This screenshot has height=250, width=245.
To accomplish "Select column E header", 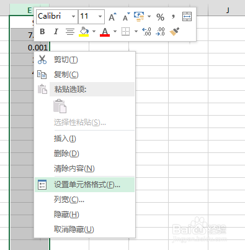I will [29, 10].
